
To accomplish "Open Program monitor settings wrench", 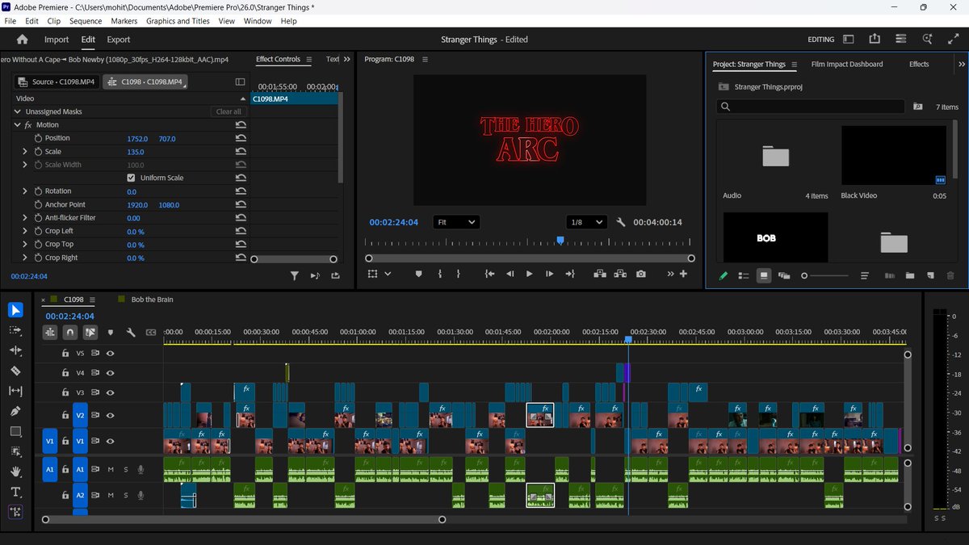I will [621, 222].
